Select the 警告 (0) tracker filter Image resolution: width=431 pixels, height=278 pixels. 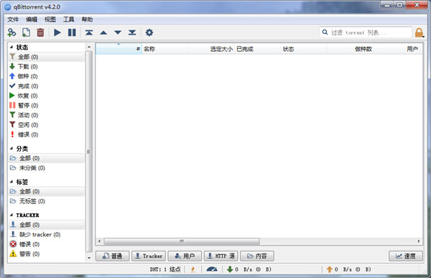pyautogui.click(x=47, y=254)
